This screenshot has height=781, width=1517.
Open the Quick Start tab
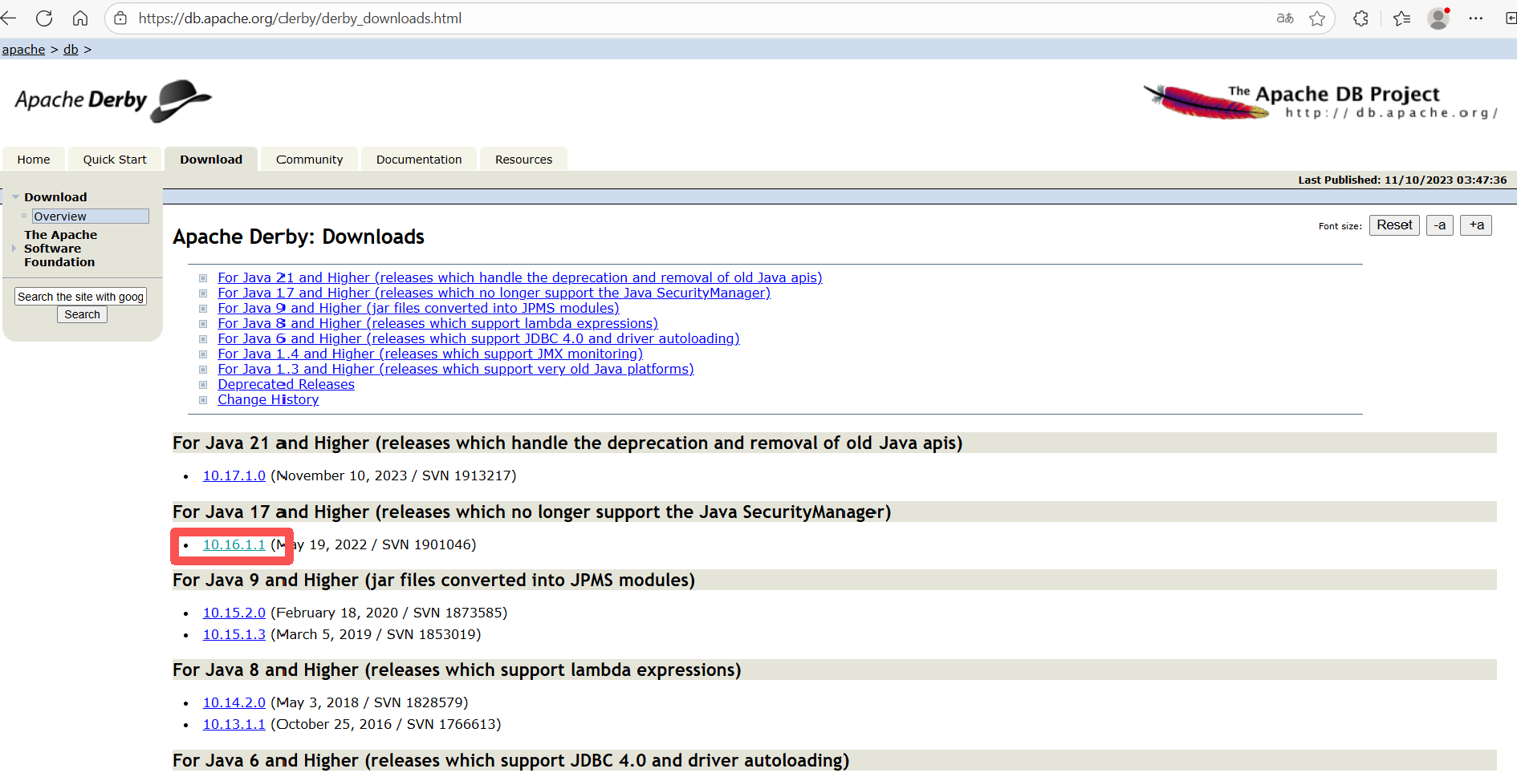click(115, 160)
